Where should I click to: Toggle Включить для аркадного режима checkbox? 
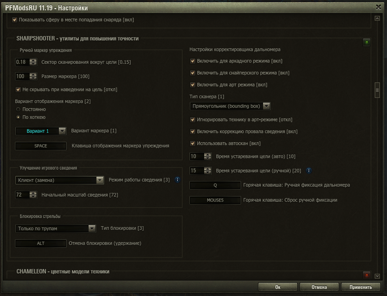point(193,61)
